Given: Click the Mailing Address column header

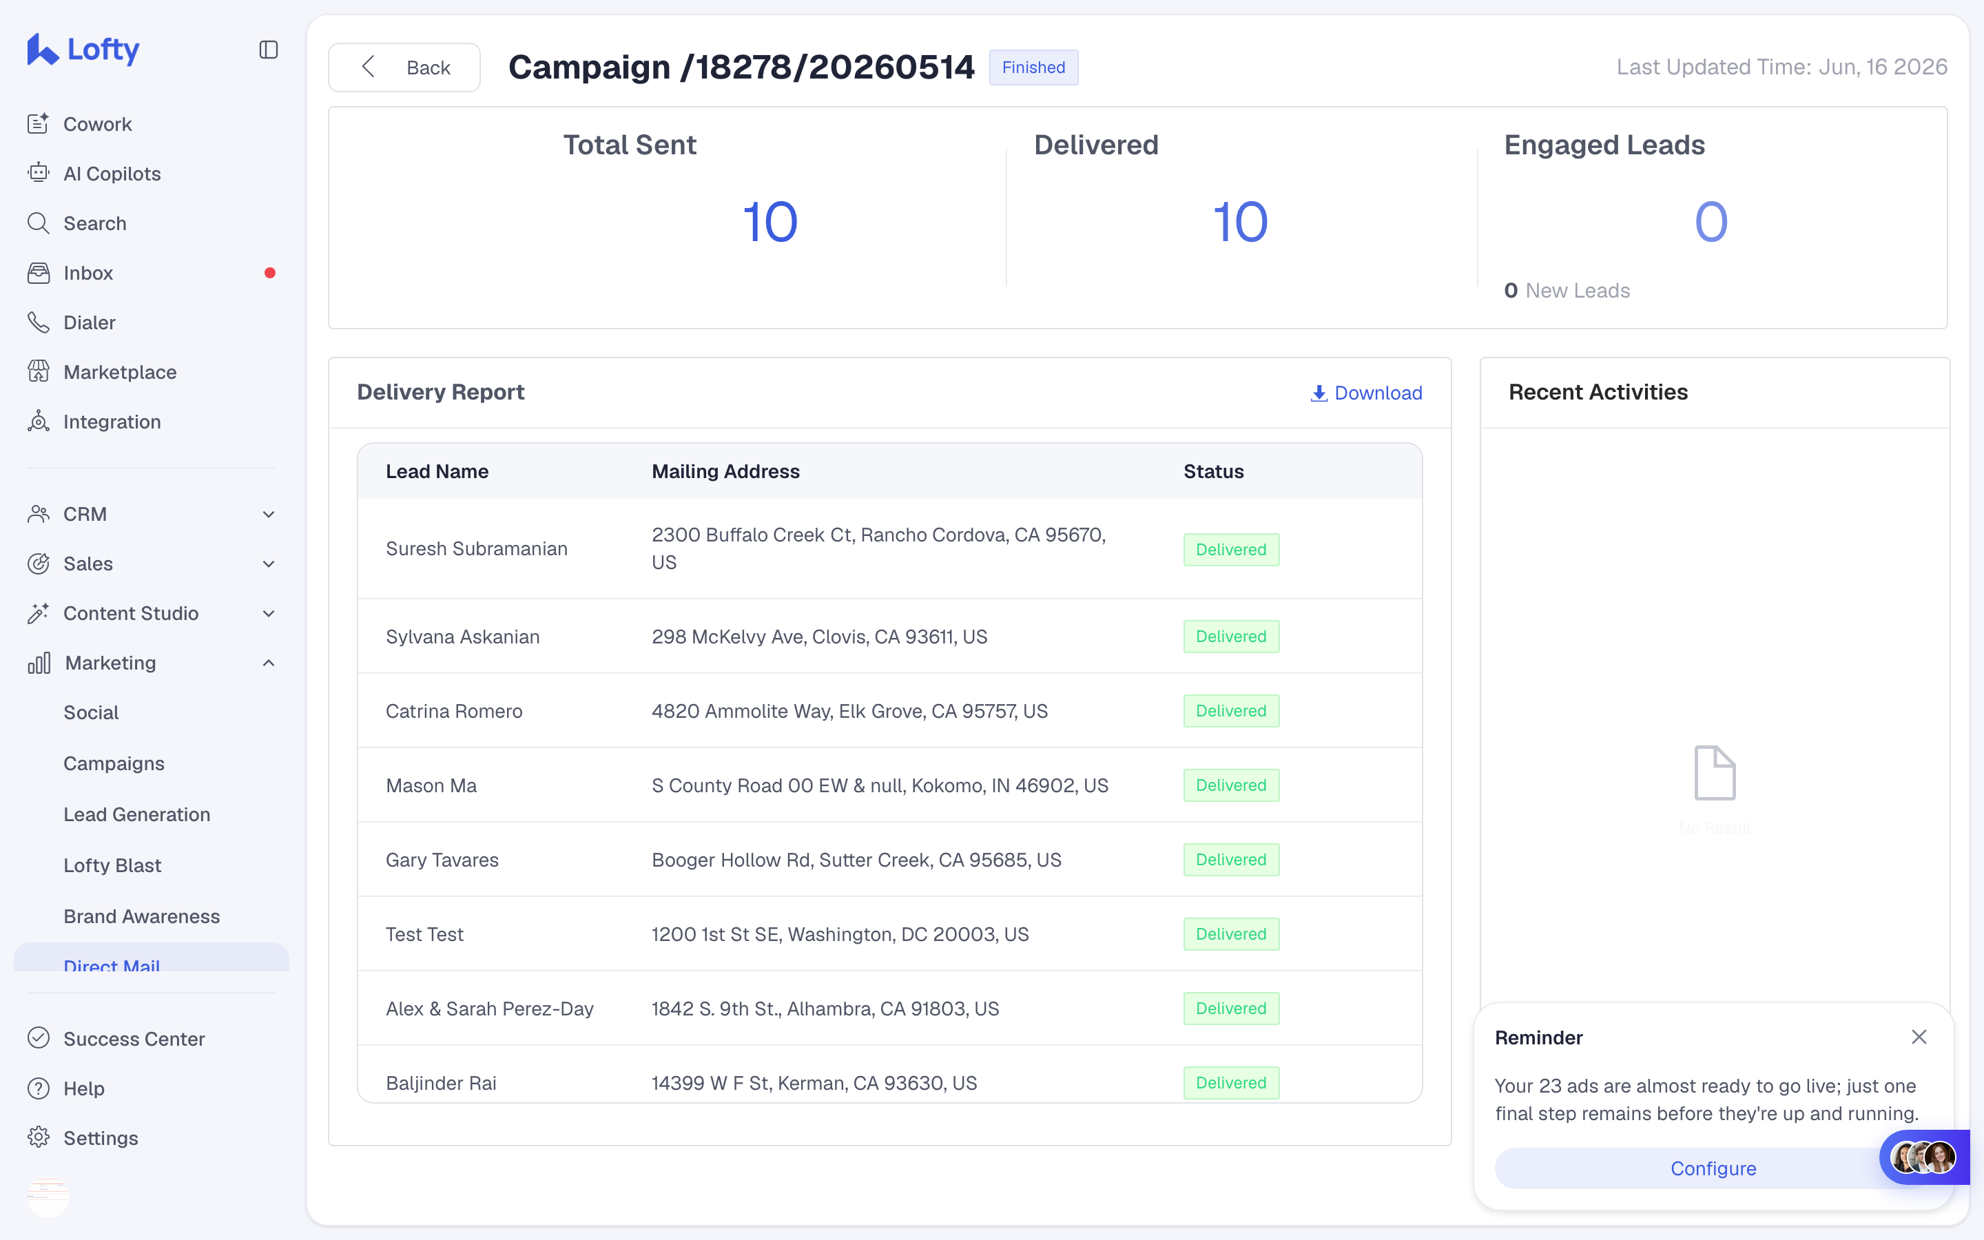Looking at the screenshot, I should tap(725, 472).
